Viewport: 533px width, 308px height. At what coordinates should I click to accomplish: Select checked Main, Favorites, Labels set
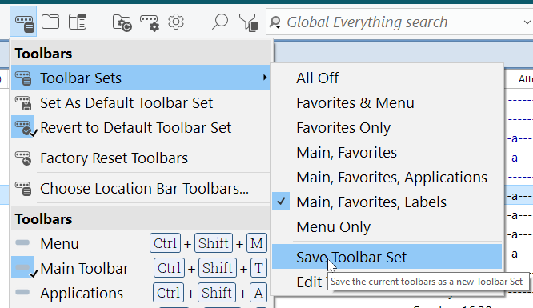(387, 202)
